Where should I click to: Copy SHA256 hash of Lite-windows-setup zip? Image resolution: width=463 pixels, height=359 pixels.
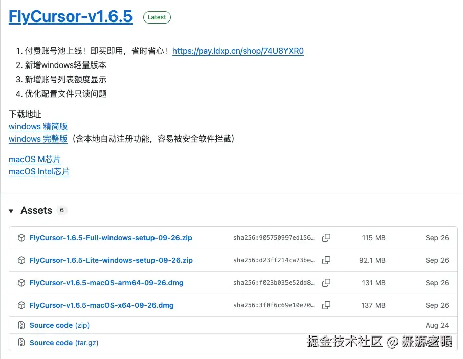(x=326, y=260)
